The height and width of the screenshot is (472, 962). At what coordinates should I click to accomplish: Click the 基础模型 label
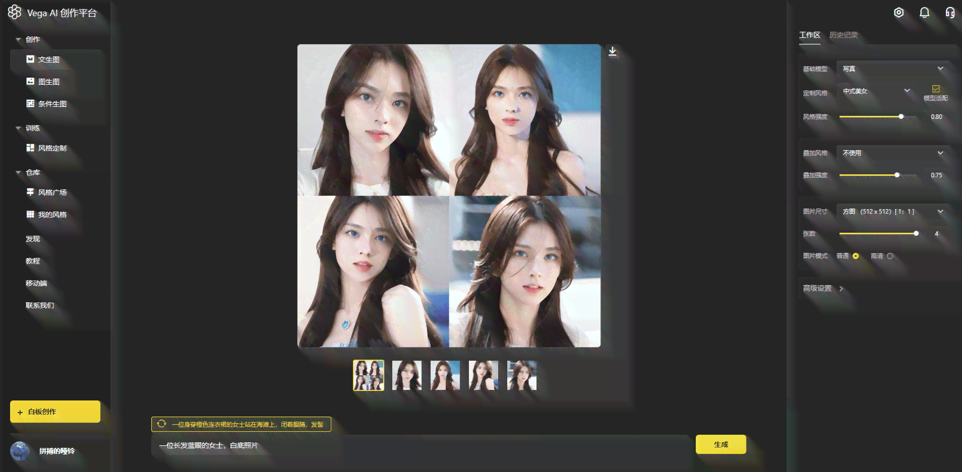click(x=815, y=69)
